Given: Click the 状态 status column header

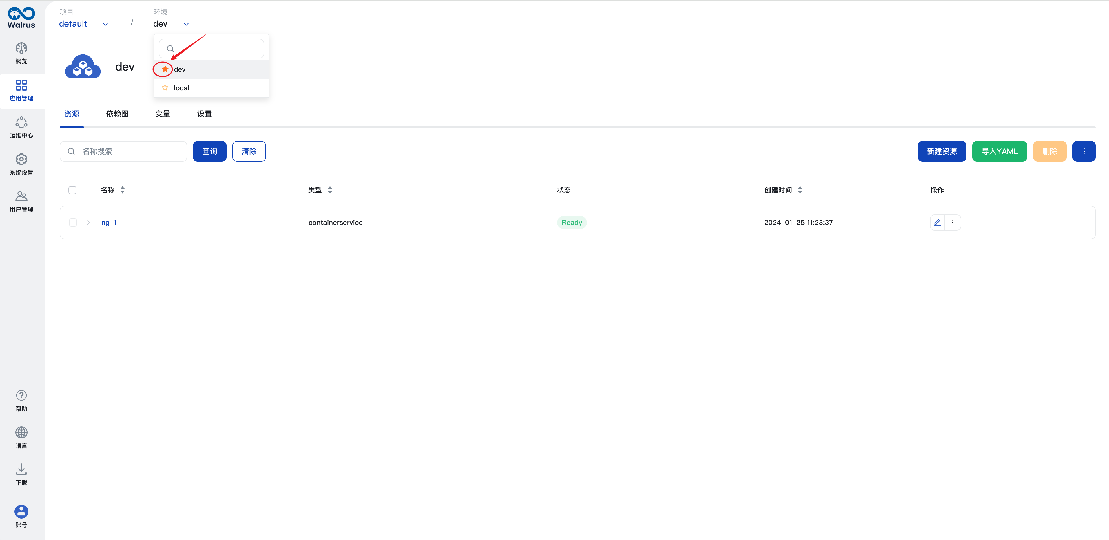Looking at the screenshot, I should pyautogui.click(x=563, y=190).
